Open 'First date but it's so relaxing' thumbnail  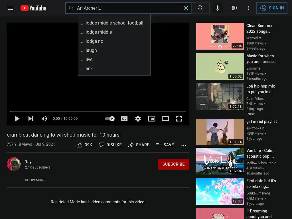tap(220, 191)
